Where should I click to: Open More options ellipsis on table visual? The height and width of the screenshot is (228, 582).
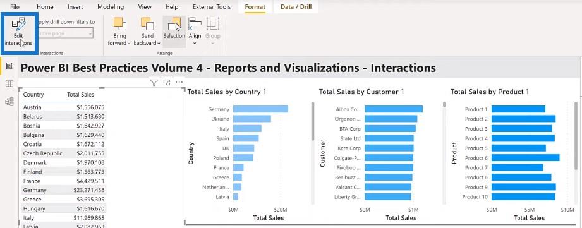179,82
